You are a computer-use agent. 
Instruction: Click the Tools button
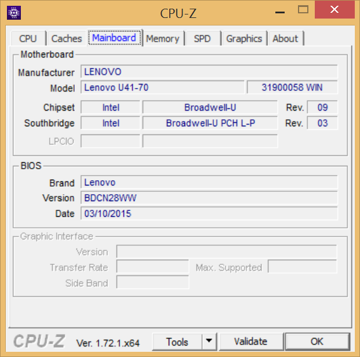177,342
